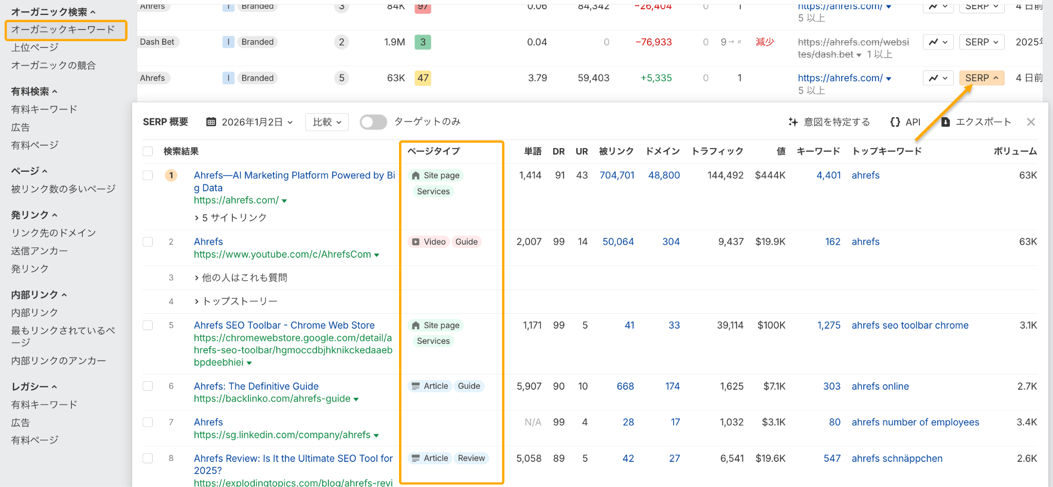Screen dimensions: 1053x487
Task: Click the calendar icon beside 2026年1月2日
Action: tap(211, 122)
